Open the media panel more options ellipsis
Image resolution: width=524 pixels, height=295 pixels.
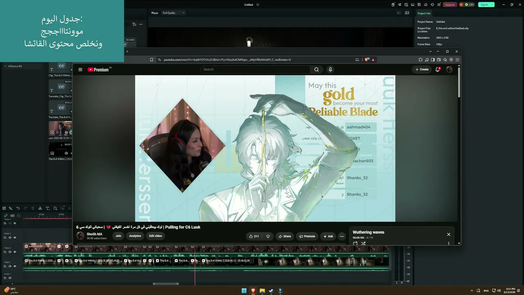(x=141, y=24)
